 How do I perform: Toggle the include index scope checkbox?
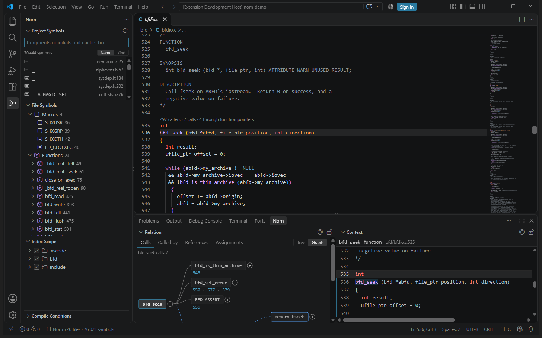(x=36, y=267)
